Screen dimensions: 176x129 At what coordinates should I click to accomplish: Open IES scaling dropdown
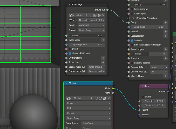pos(91,20)
